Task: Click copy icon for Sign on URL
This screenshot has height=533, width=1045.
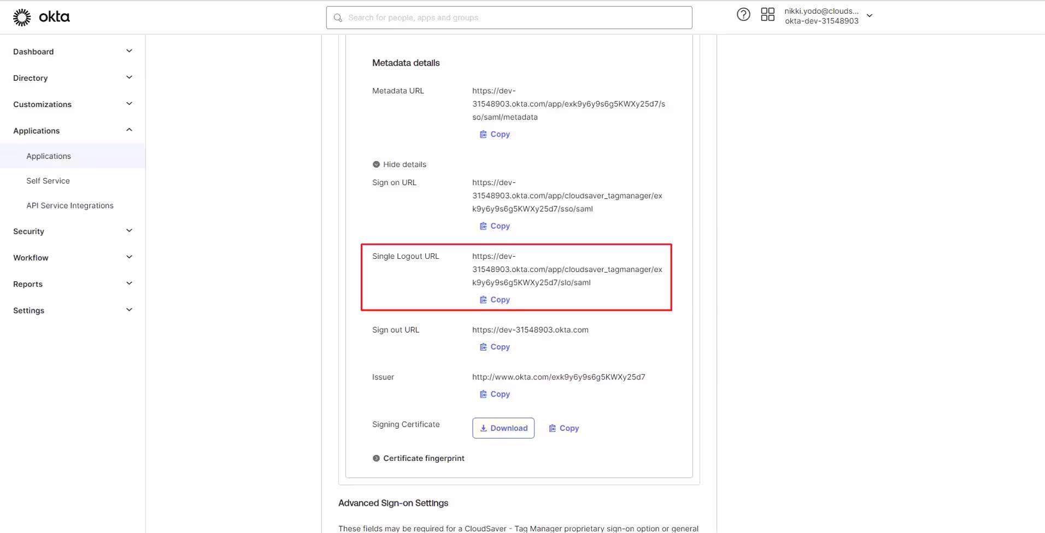Action: click(x=483, y=226)
